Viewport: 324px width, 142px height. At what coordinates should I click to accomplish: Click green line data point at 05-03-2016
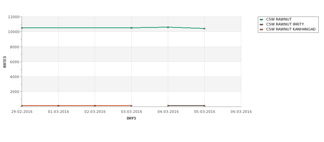[x=205, y=28]
